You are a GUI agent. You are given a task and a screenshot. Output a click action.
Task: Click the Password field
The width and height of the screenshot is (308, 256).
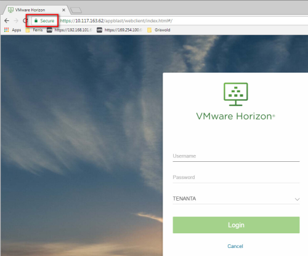pyautogui.click(x=236, y=177)
